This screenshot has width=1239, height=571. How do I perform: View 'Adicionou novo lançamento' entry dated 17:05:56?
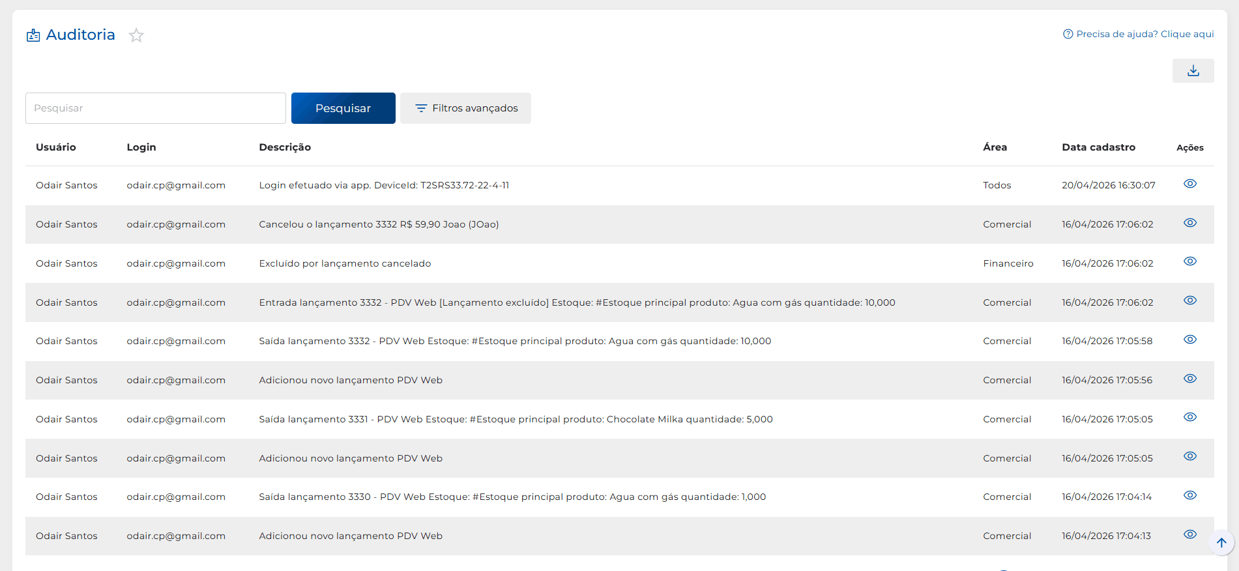[x=1190, y=379]
